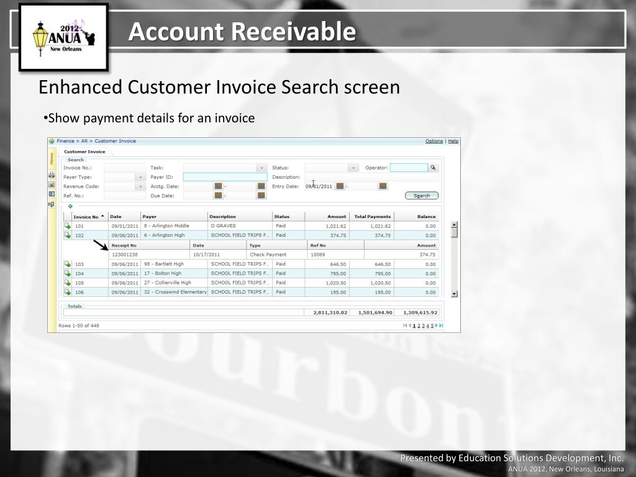Click the row icon for invoice 106
Viewport: 636px width, 477px height.
68,292
